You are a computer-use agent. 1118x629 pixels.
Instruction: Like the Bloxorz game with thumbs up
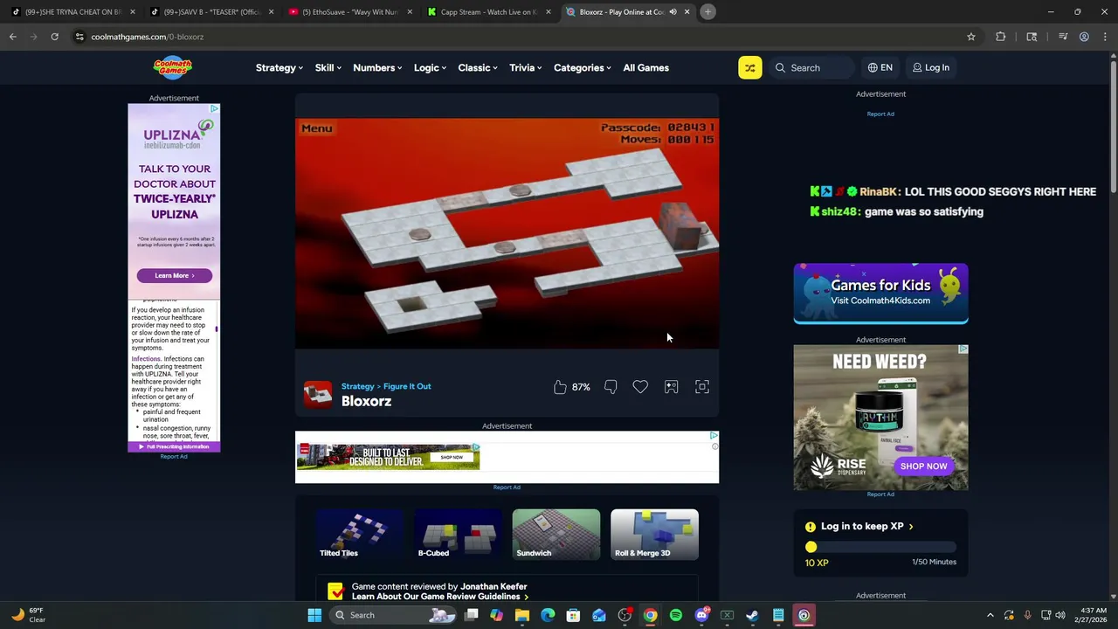[560, 386]
